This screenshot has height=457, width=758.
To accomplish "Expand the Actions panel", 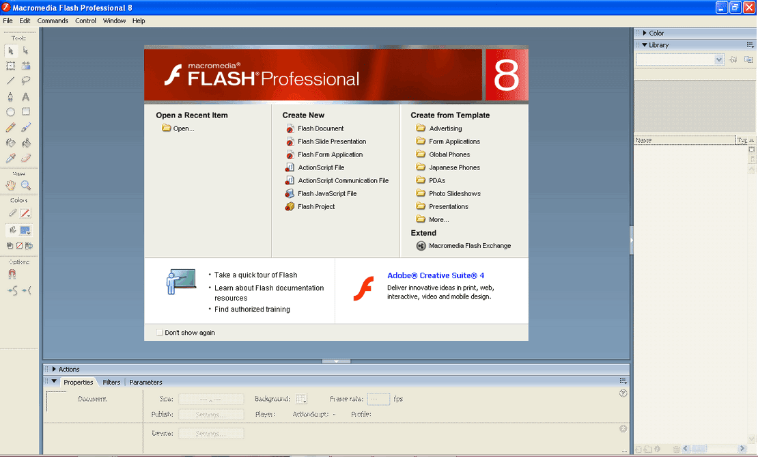I will click(x=54, y=369).
